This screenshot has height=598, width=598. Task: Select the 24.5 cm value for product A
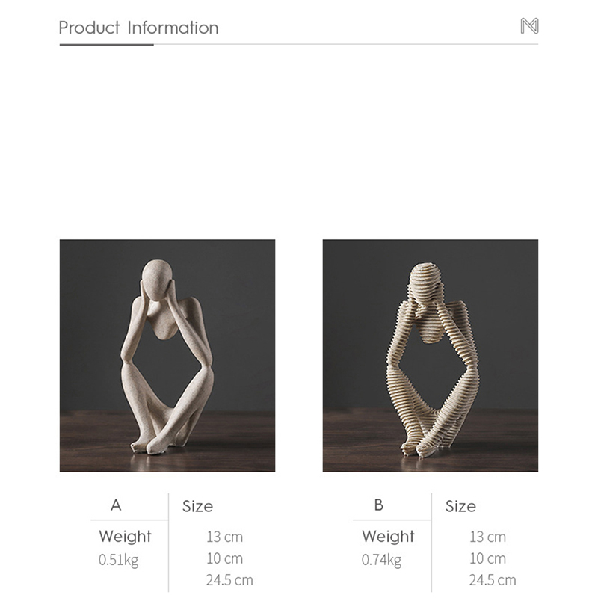[x=229, y=580]
